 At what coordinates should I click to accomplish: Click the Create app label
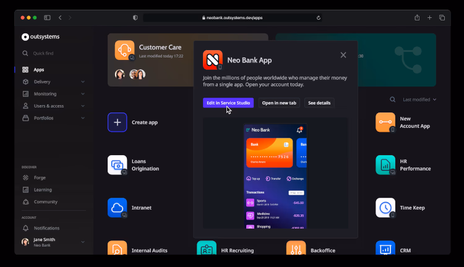[x=144, y=122]
